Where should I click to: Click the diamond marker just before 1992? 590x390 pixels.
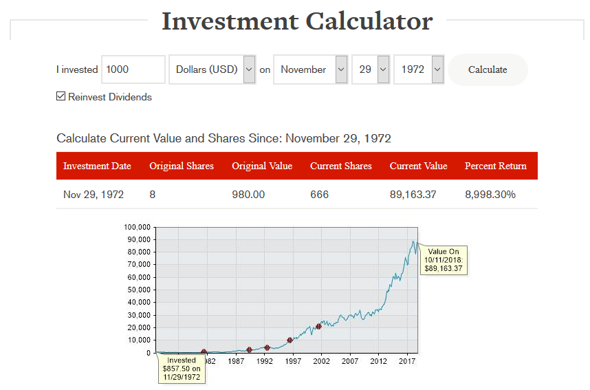(267, 348)
